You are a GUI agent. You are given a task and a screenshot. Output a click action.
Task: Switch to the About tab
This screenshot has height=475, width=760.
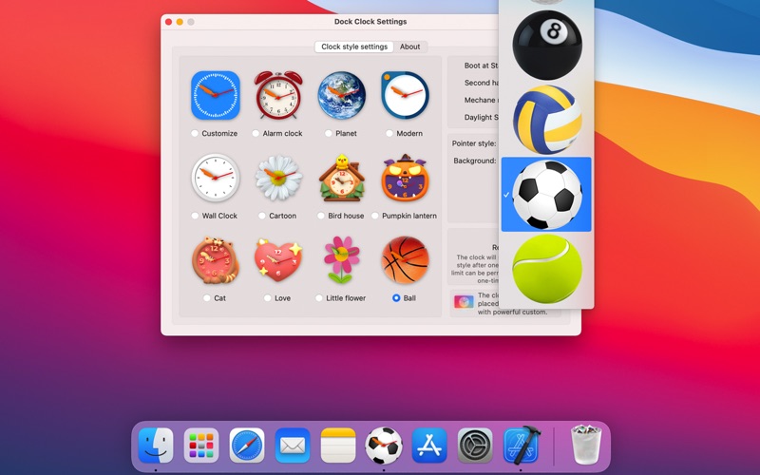coord(410,47)
